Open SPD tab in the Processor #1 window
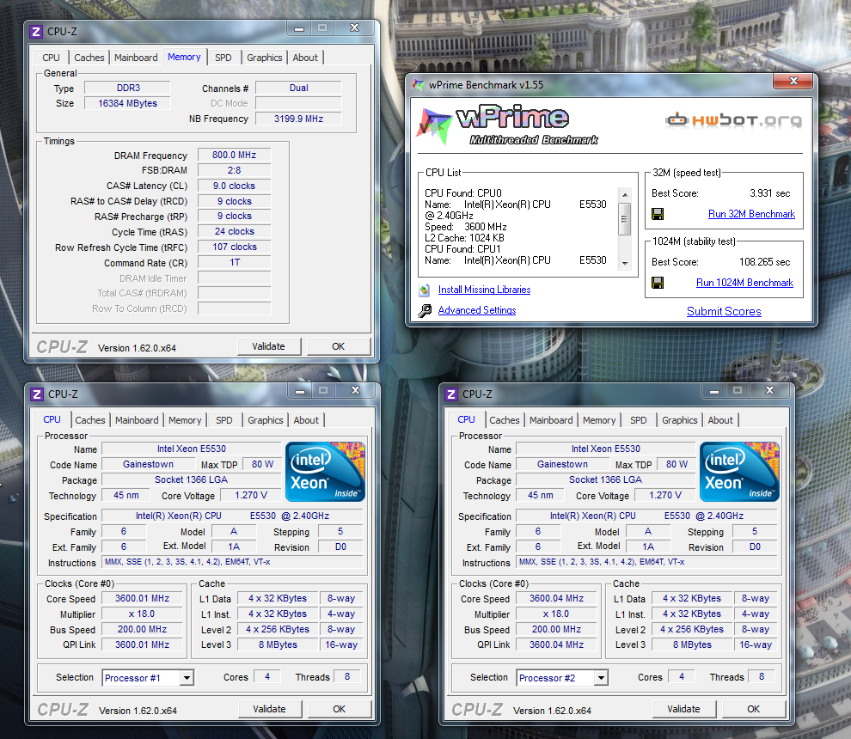 click(223, 420)
